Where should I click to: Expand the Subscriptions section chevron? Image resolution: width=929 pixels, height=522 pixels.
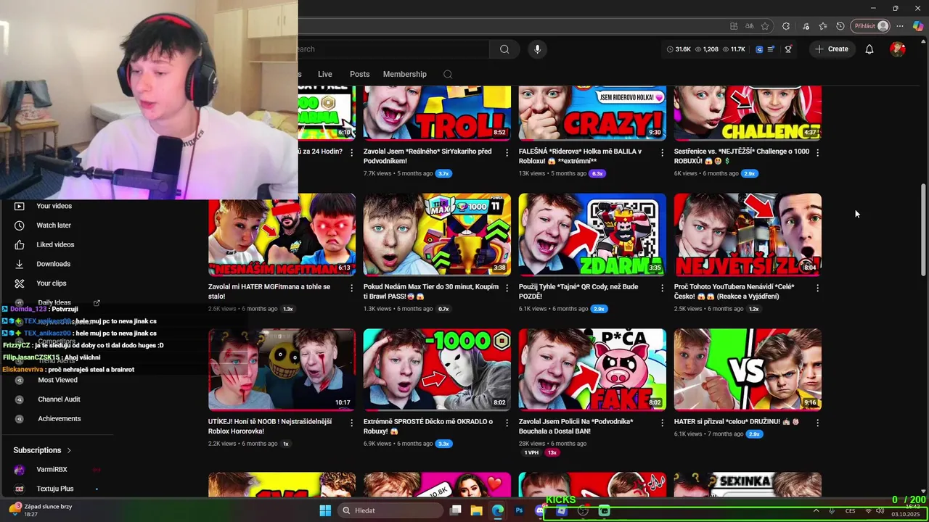click(69, 450)
